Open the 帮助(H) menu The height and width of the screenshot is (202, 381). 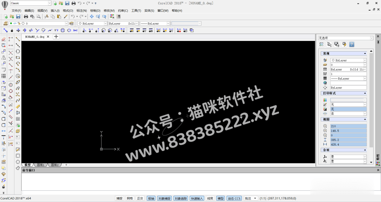tap(177, 11)
